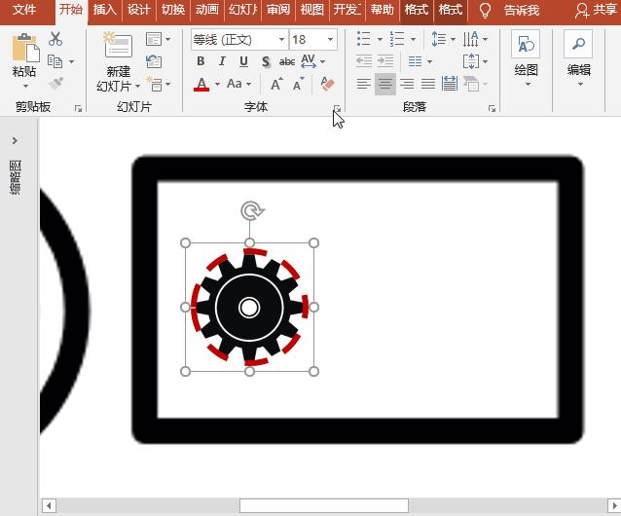Expand the thumbnails pane chevron
The width and height of the screenshot is (621, 516).
pos(15,141)
